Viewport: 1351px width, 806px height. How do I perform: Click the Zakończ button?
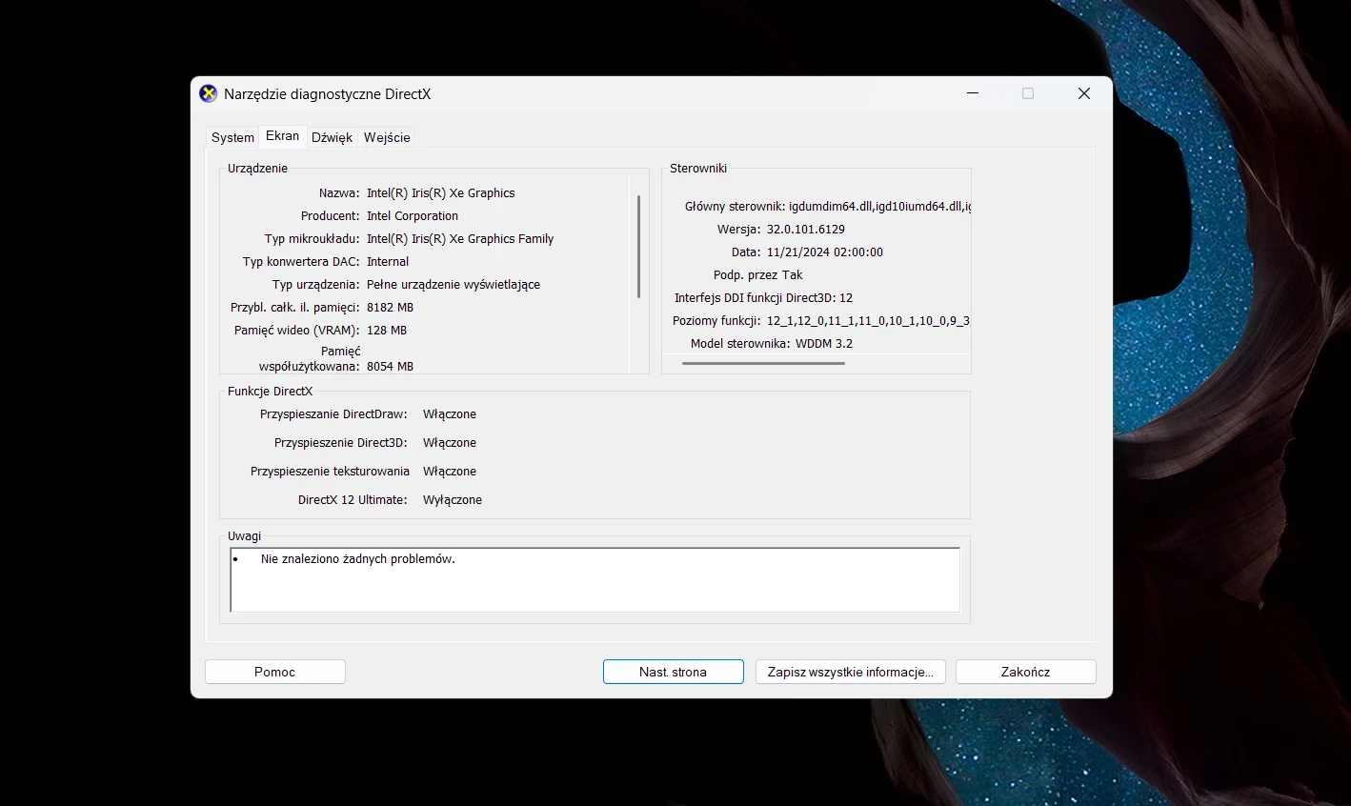pyautogui.click(x=1026, y=672)
